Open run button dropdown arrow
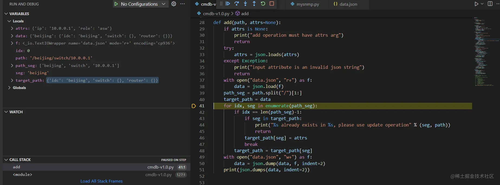The width and height of the screenshot is (500, 185). pyautogui.click(x=482, y=4)
